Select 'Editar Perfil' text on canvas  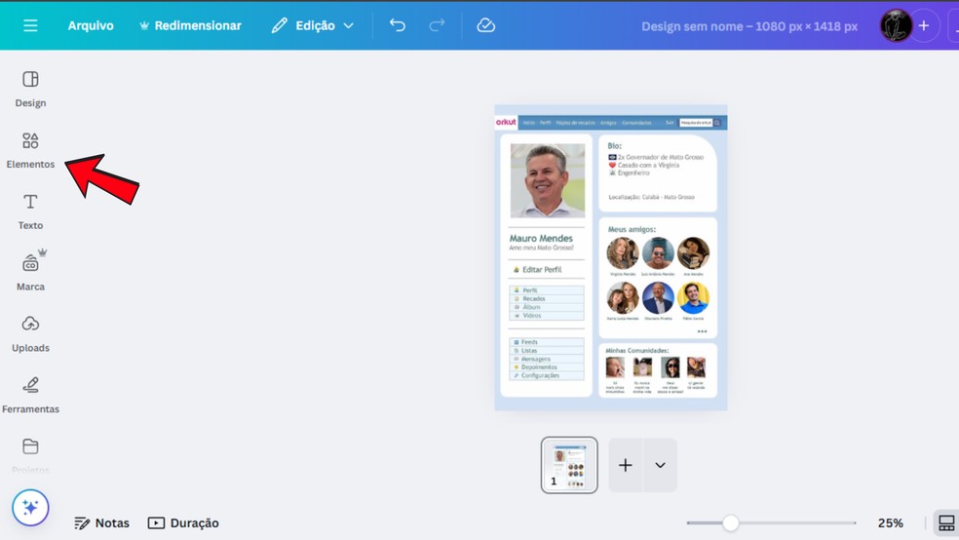[542, 269]
